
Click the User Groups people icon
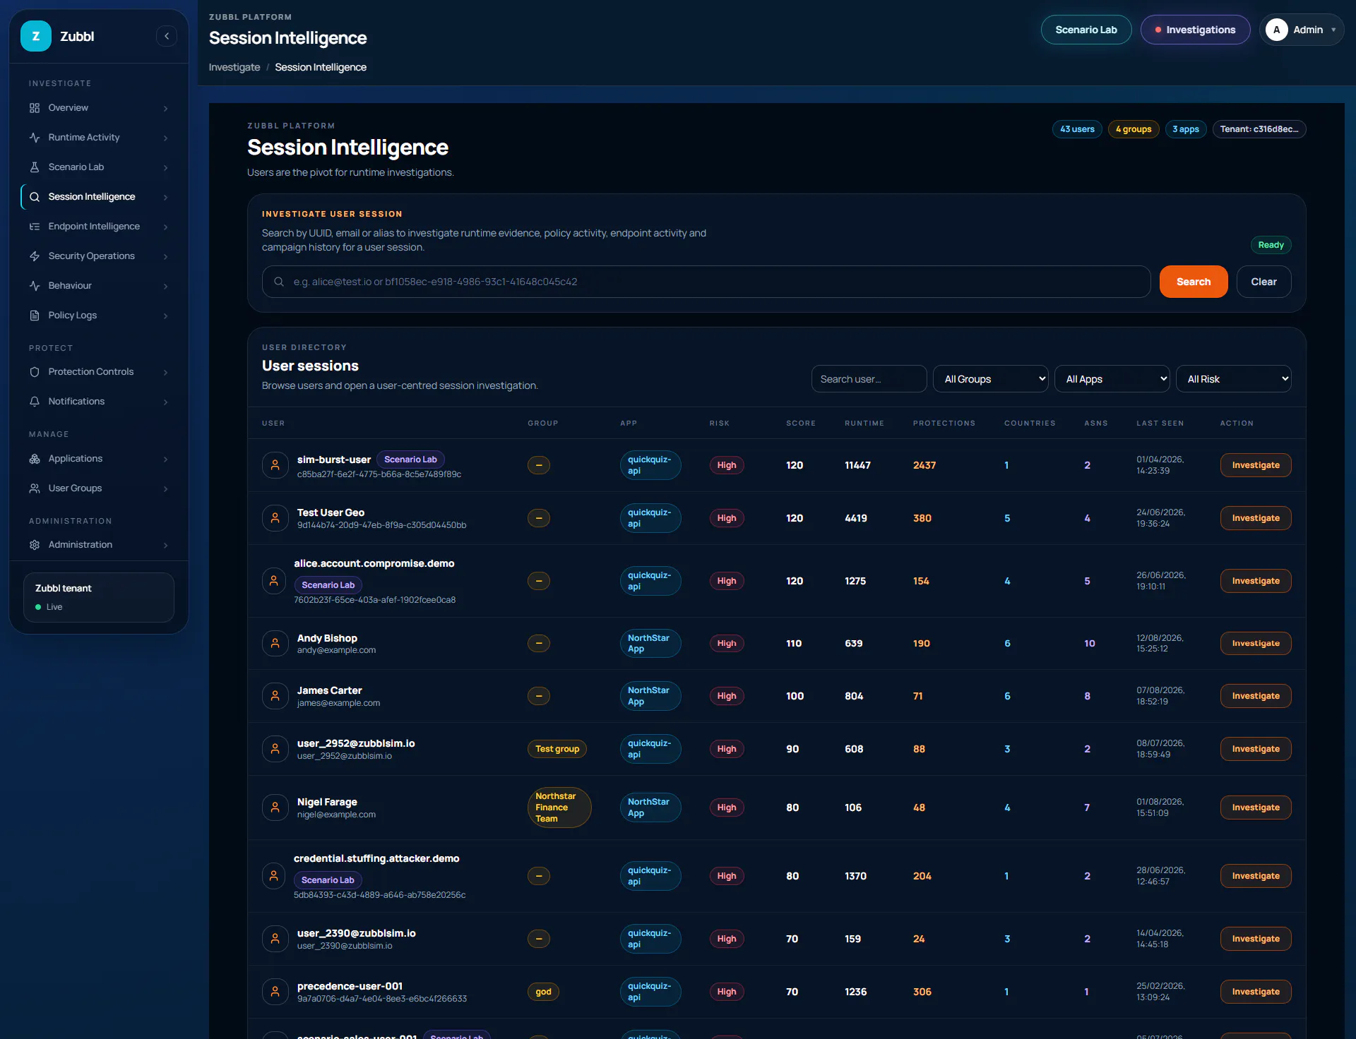tap(35, 488)
